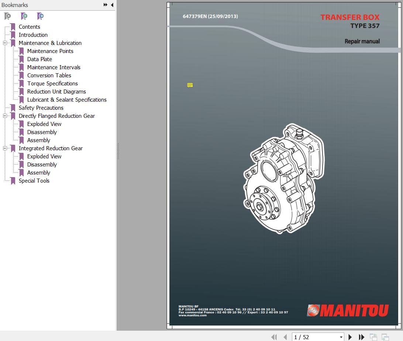This screenshot has width=403, height=341.
Task: Open the Torque Specifications bookmark
Action: pyautogui.click(x=52, y=84)
